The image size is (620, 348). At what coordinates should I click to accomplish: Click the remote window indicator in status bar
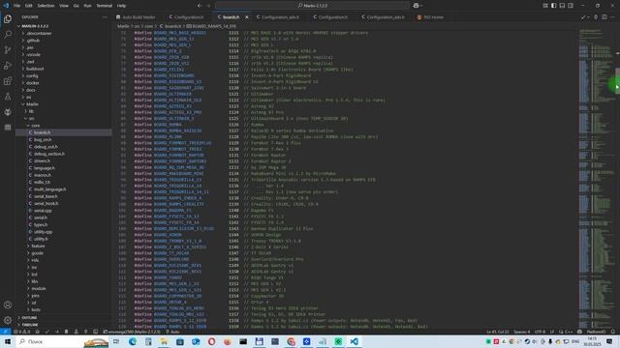5,332
